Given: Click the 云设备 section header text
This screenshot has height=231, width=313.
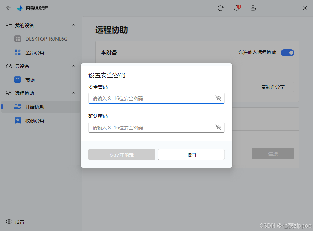Looking at the screenshot, I should click(22, 66).
